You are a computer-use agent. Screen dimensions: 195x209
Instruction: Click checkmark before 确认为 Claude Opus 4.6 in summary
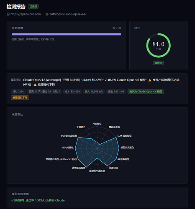point(105,80)
